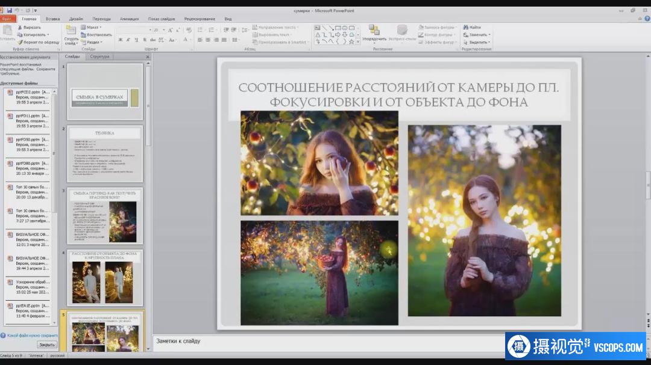Screen dimensions: 651x365
Task: Paste with the Вставить button
Action: (7, 33)
